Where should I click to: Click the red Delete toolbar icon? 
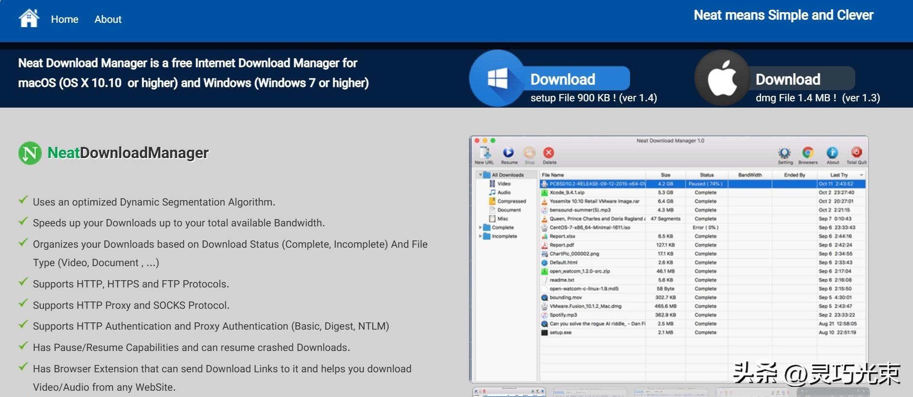(x=548, y=153)
